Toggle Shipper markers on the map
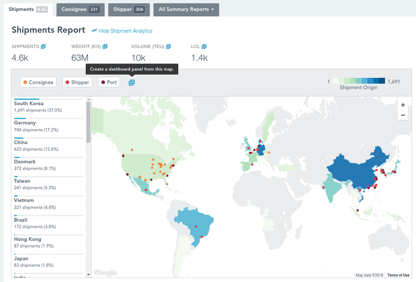 pos(77,82)
